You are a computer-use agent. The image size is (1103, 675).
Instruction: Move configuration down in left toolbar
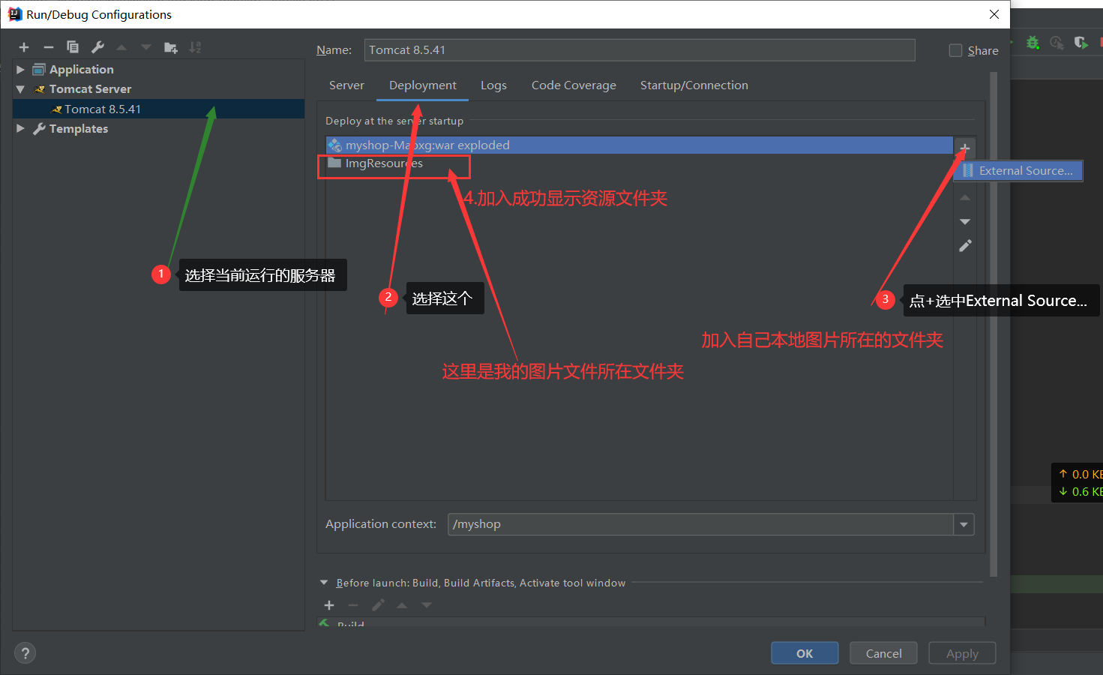tap(146, 47)
